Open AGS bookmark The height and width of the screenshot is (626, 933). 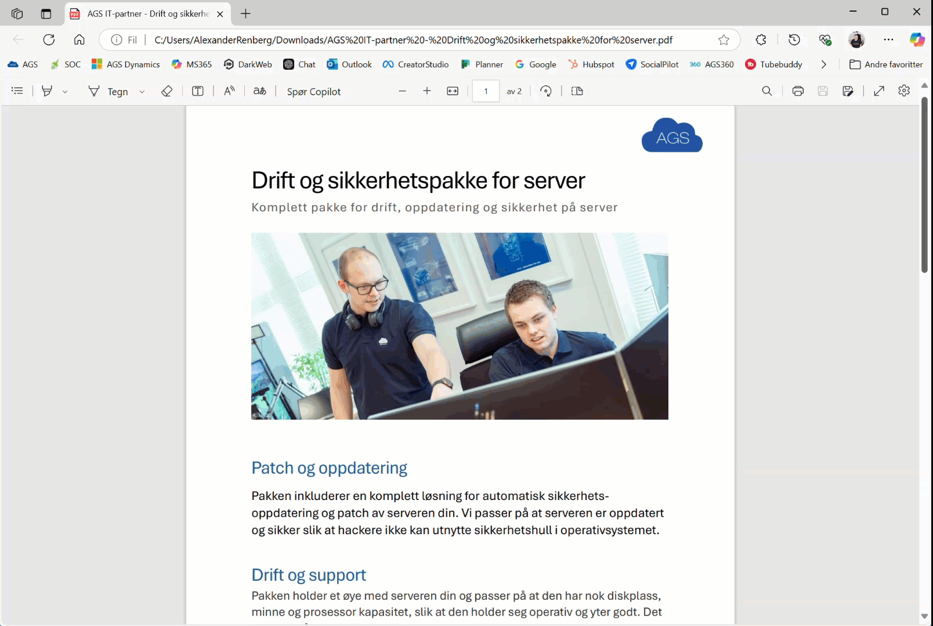(23, 64)
